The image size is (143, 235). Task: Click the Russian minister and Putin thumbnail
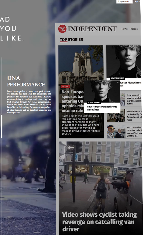(116, 132)
